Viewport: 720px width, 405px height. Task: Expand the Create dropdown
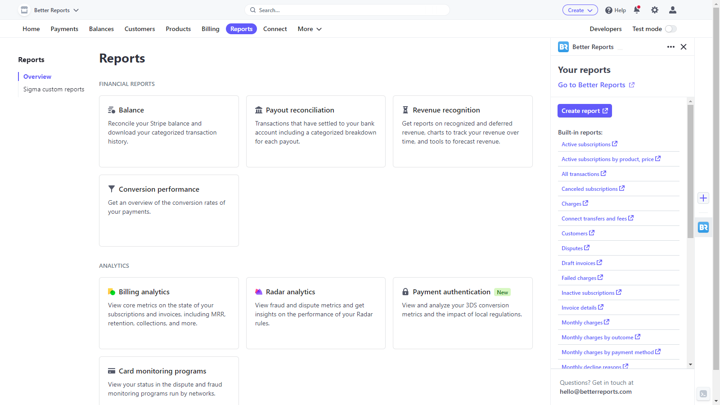(580, 10)
